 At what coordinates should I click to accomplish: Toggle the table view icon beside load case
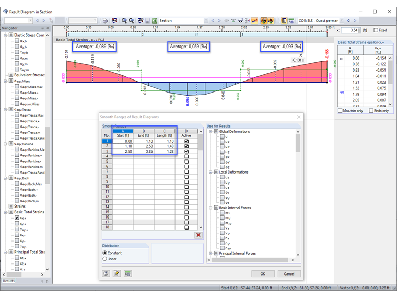[284, 21]
